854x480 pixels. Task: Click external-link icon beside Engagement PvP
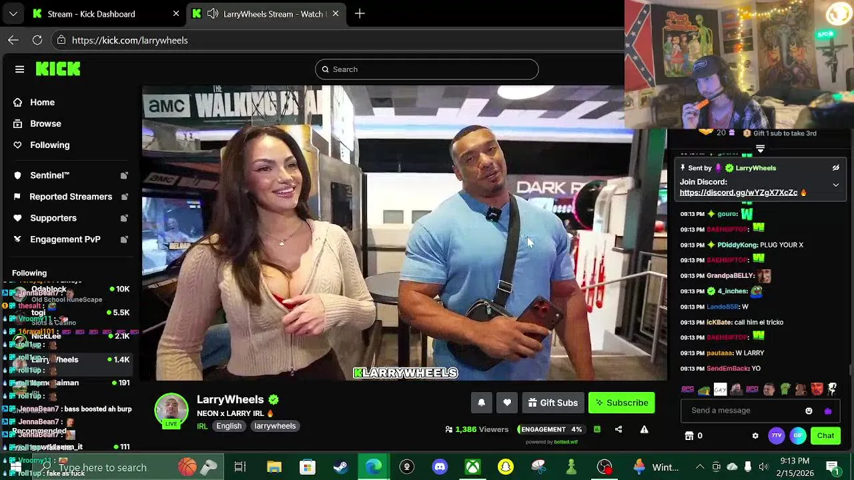point(124,239)
